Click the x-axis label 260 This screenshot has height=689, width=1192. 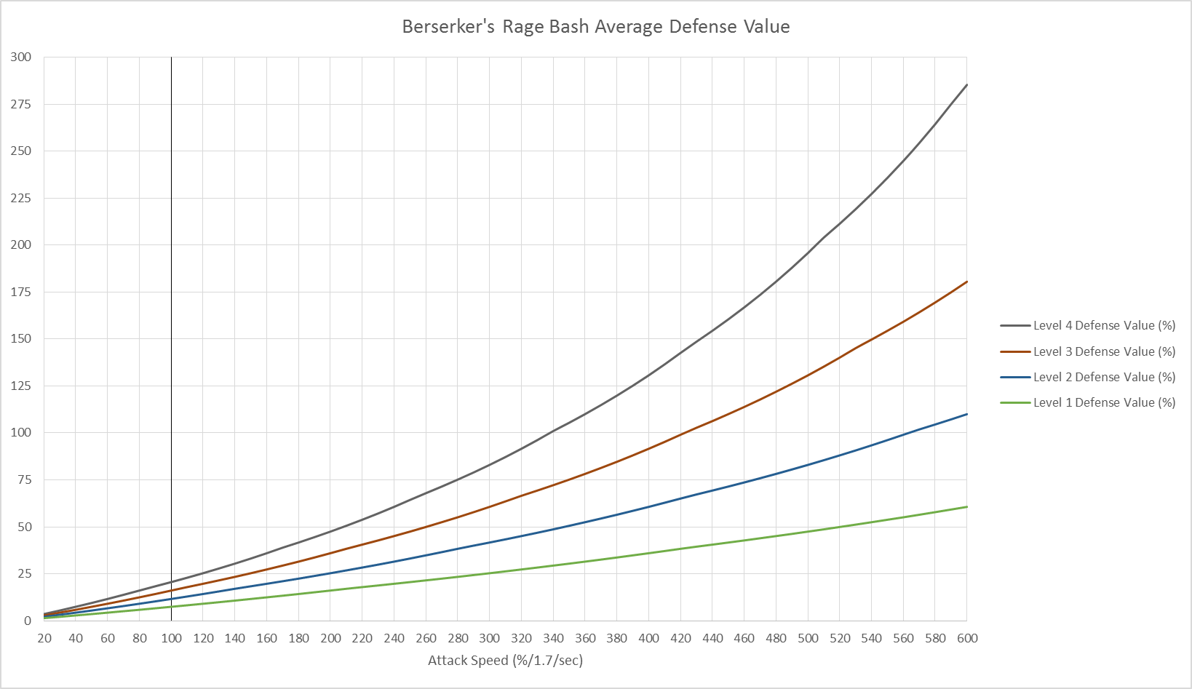point(426,638)
